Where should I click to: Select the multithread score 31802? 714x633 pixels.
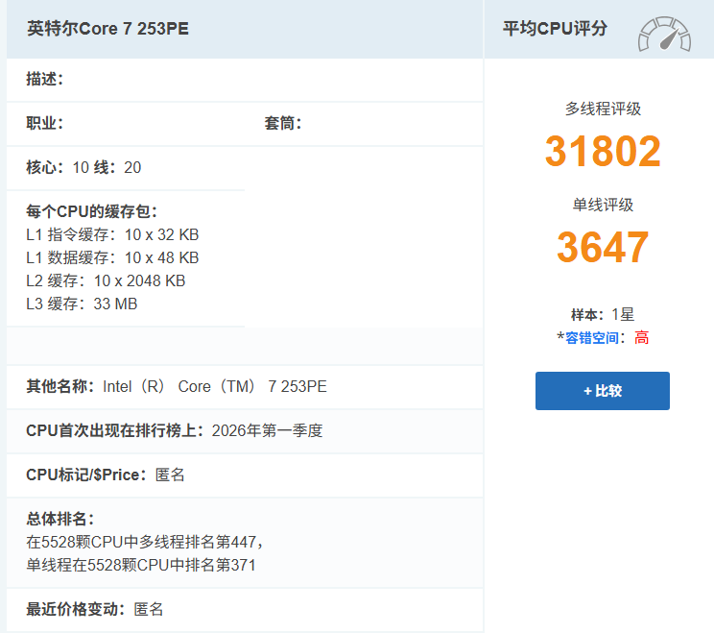pyautogui.click(x=603, y=152)
